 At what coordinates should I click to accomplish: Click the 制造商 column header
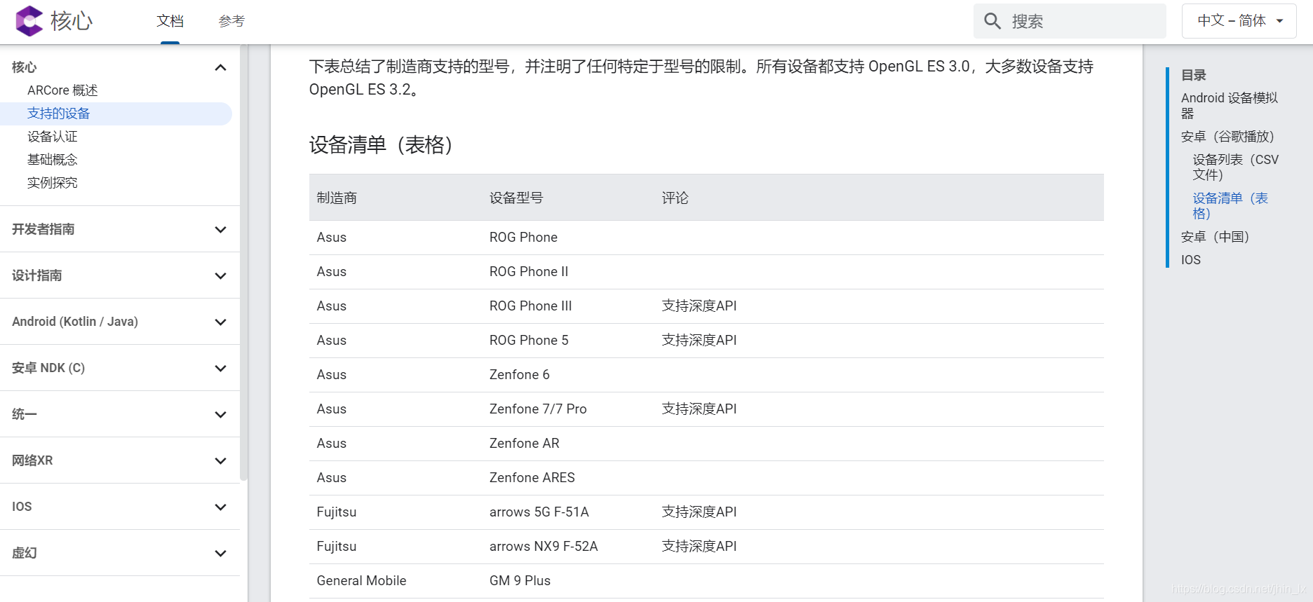pyautogui.click(x=337, y=198)
